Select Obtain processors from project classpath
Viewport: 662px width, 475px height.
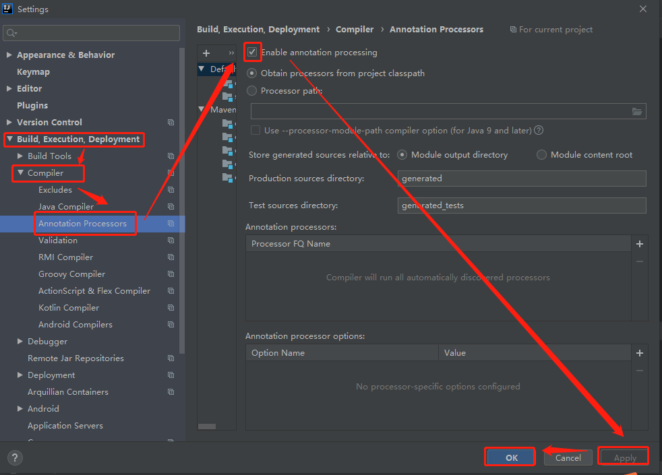point(251,73)
